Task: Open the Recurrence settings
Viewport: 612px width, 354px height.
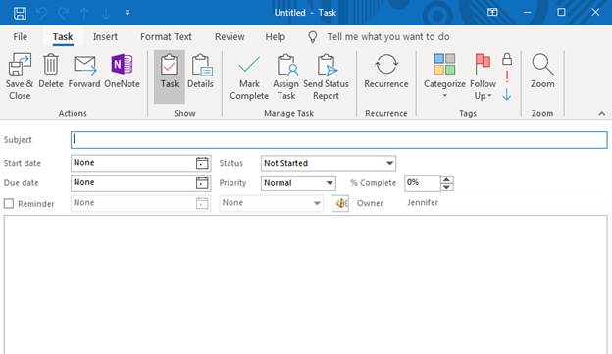Action: tap(386, 64)
